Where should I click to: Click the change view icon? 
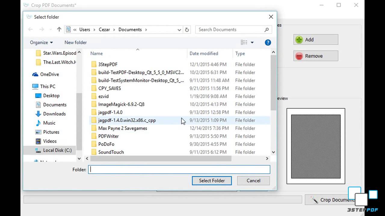tap(244, 43)
